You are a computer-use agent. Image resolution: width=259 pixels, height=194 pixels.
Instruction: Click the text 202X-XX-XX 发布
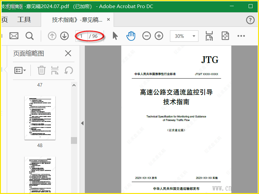pos(146,178)
